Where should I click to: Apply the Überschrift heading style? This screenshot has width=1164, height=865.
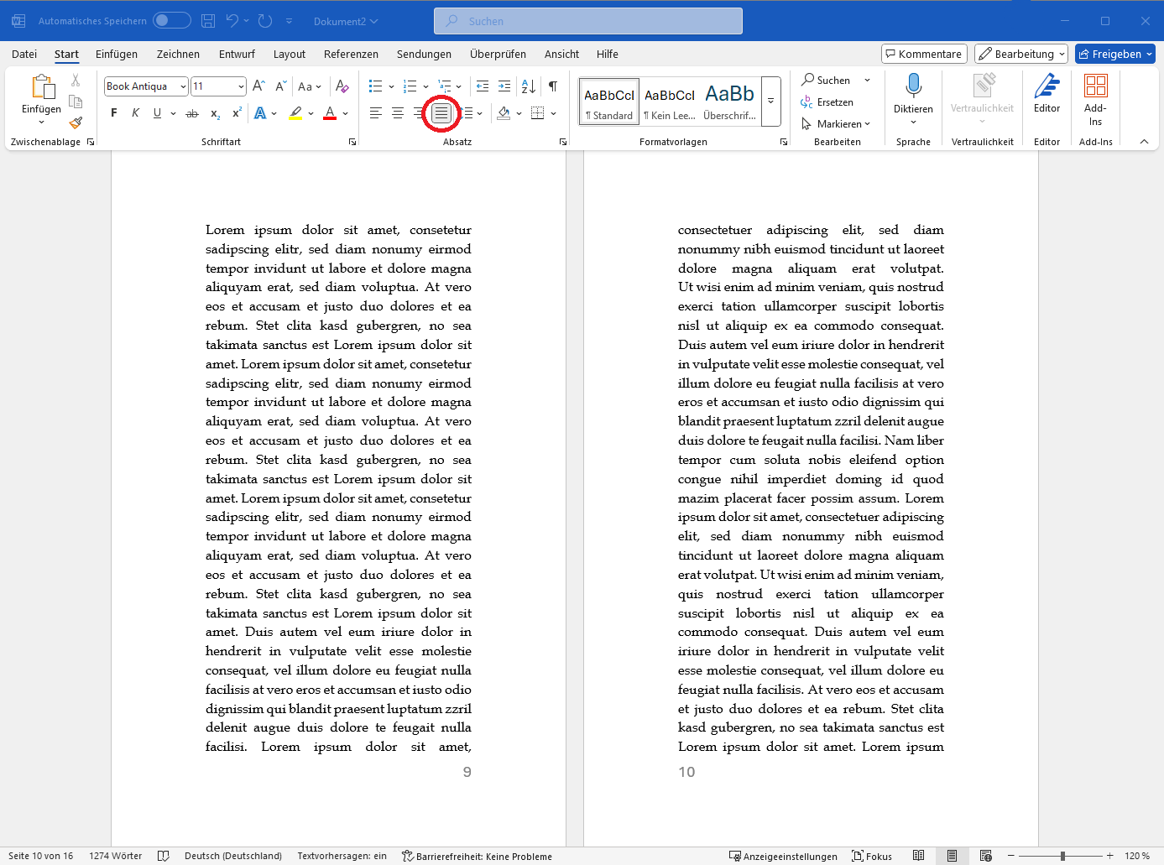click(x=729, y=102)
